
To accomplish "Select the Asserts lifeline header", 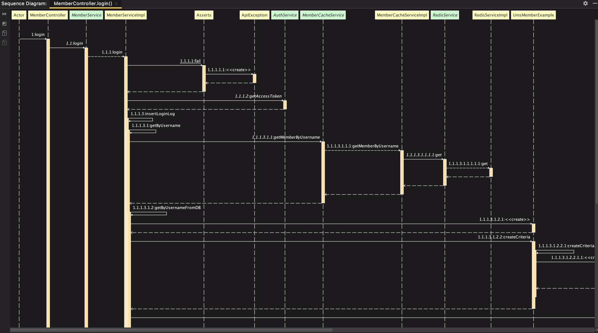I will click(204, 15).
